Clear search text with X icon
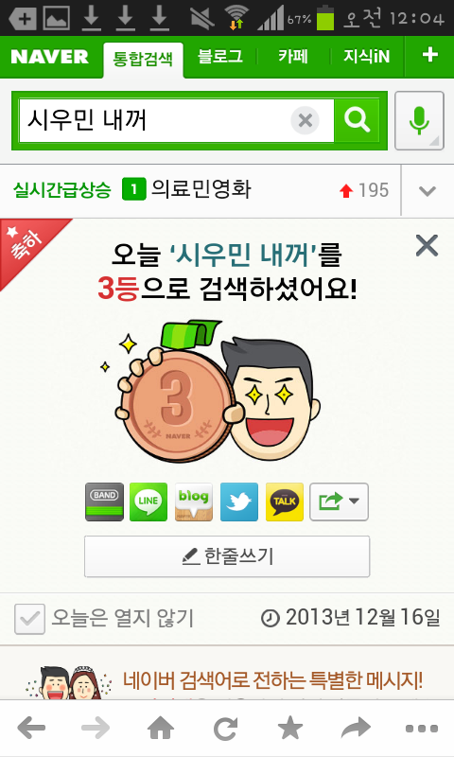454x757 pixels. [x=305, y=120]
